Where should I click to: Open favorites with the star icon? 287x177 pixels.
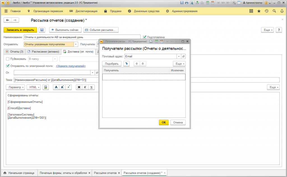pyautogui.click(x=259, y=11)
